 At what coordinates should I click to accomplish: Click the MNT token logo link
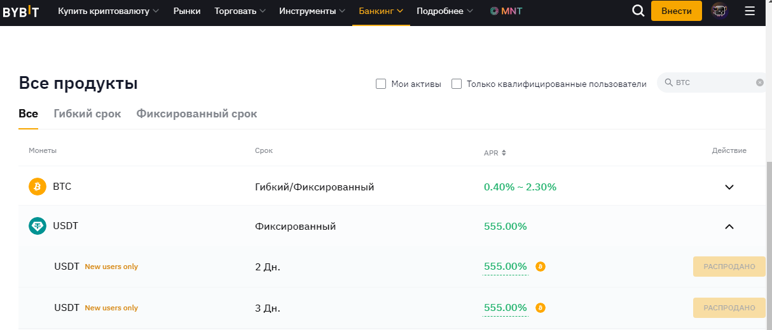tap(506, 11)
